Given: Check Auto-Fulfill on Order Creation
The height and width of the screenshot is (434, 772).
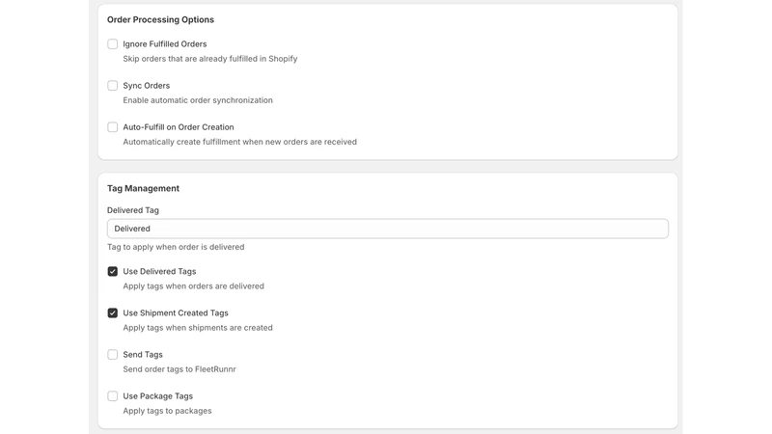Looking at the screenshot, I should (x=113, y=127).
